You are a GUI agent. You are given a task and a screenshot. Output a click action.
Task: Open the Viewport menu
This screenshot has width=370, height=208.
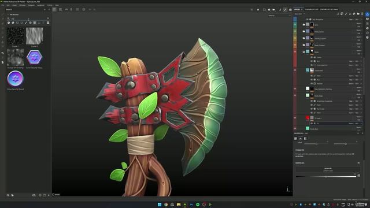click(31, 5)
